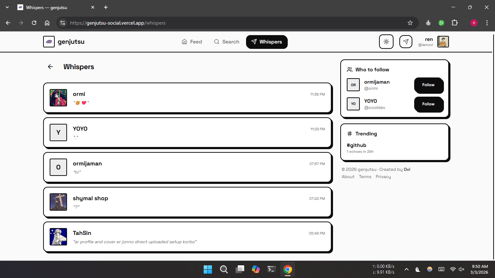This screenshot has width=495, height=278.
Task: Open the Terms link
Action: [x=365, y=177]
